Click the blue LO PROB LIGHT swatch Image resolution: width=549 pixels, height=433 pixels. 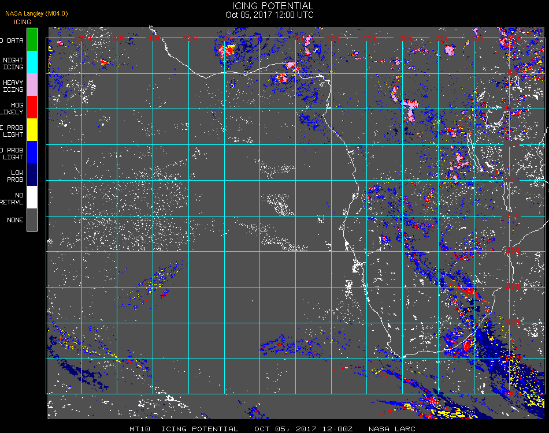32,152
